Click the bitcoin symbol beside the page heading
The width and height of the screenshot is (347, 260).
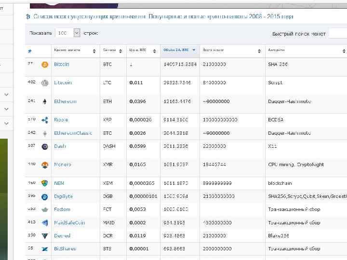tap(28, 16)
